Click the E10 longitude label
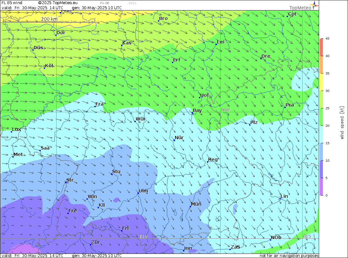This screenshot has height=258, width=348. point(143,236)
